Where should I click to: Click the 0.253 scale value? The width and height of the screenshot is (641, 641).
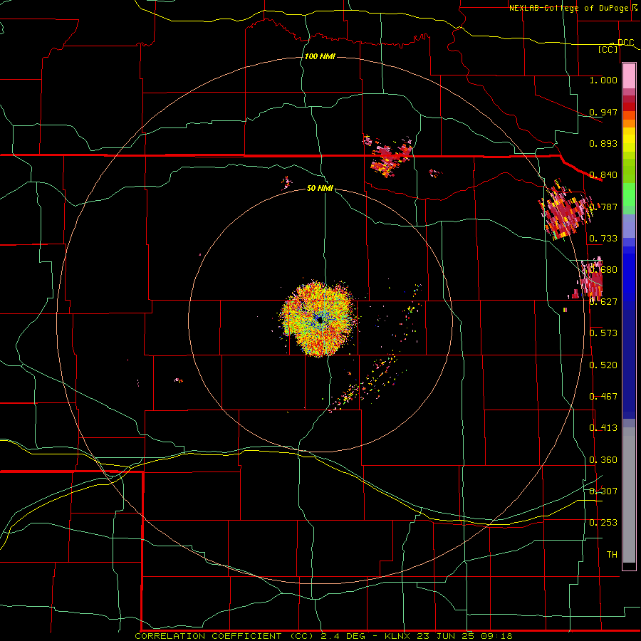603,523
